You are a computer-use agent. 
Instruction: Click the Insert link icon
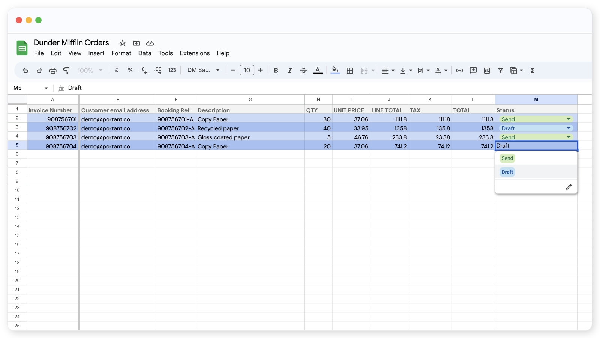[x=459, y=71]
